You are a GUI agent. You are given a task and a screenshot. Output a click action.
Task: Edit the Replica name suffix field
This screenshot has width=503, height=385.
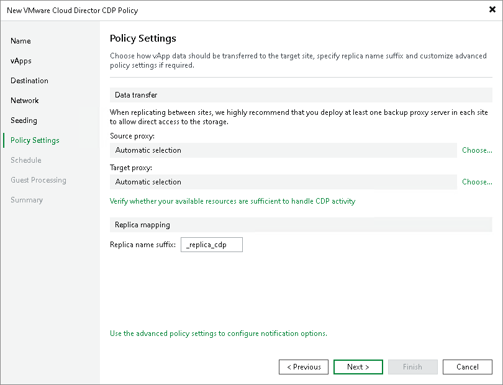(x=211, y=245)
